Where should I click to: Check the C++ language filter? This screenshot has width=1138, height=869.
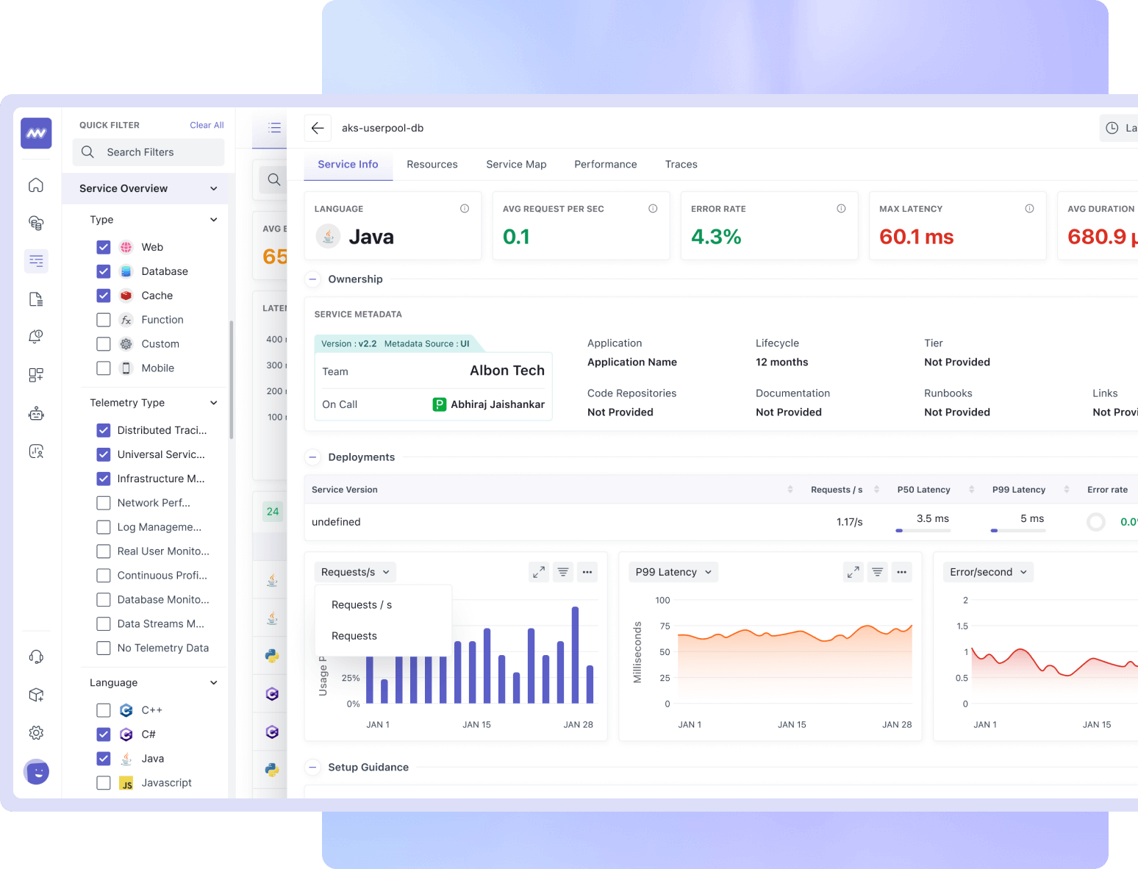pyautogui.click(x=104, y=710)
